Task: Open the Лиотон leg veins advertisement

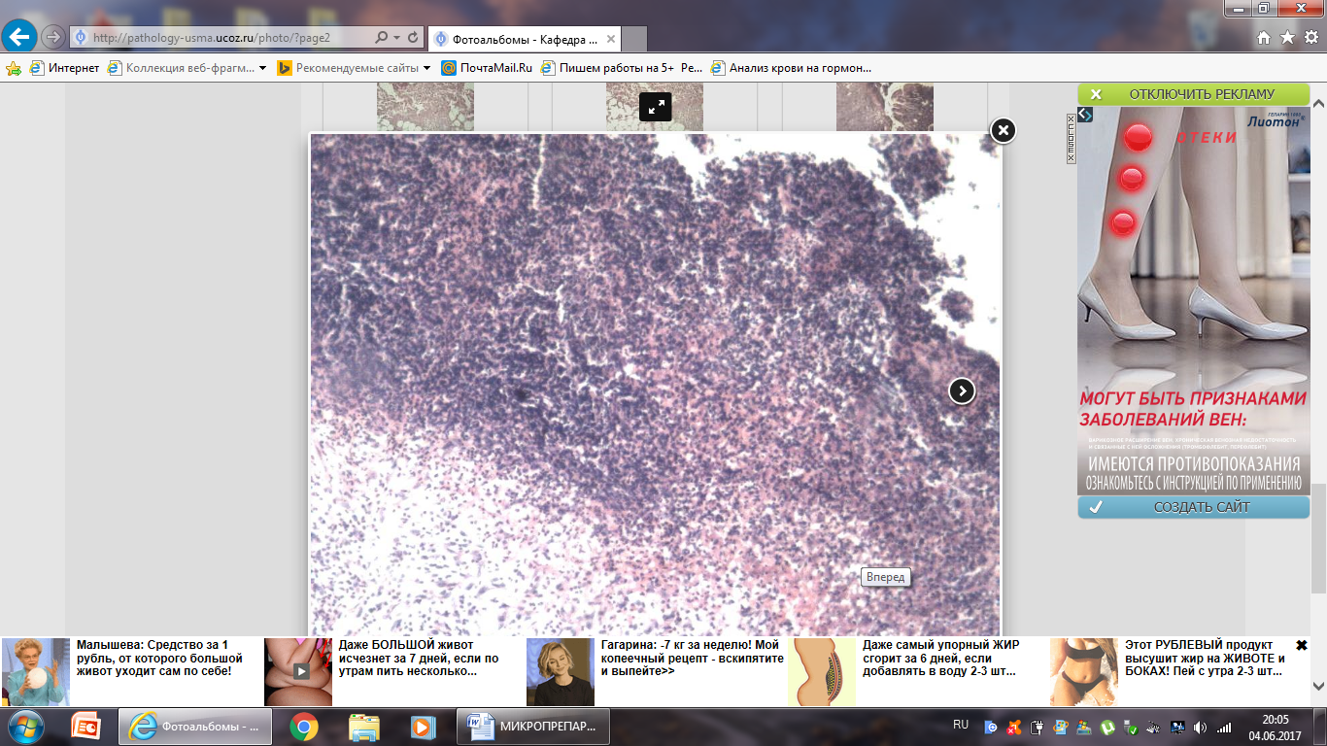Action: pyautogui.click(x=1194, y=301)
